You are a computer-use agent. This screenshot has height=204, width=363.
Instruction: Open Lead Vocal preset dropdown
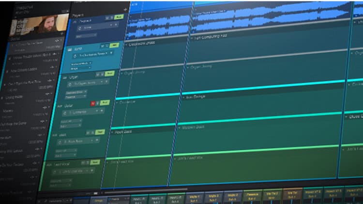pyautogui.click(x=87, y=171)
